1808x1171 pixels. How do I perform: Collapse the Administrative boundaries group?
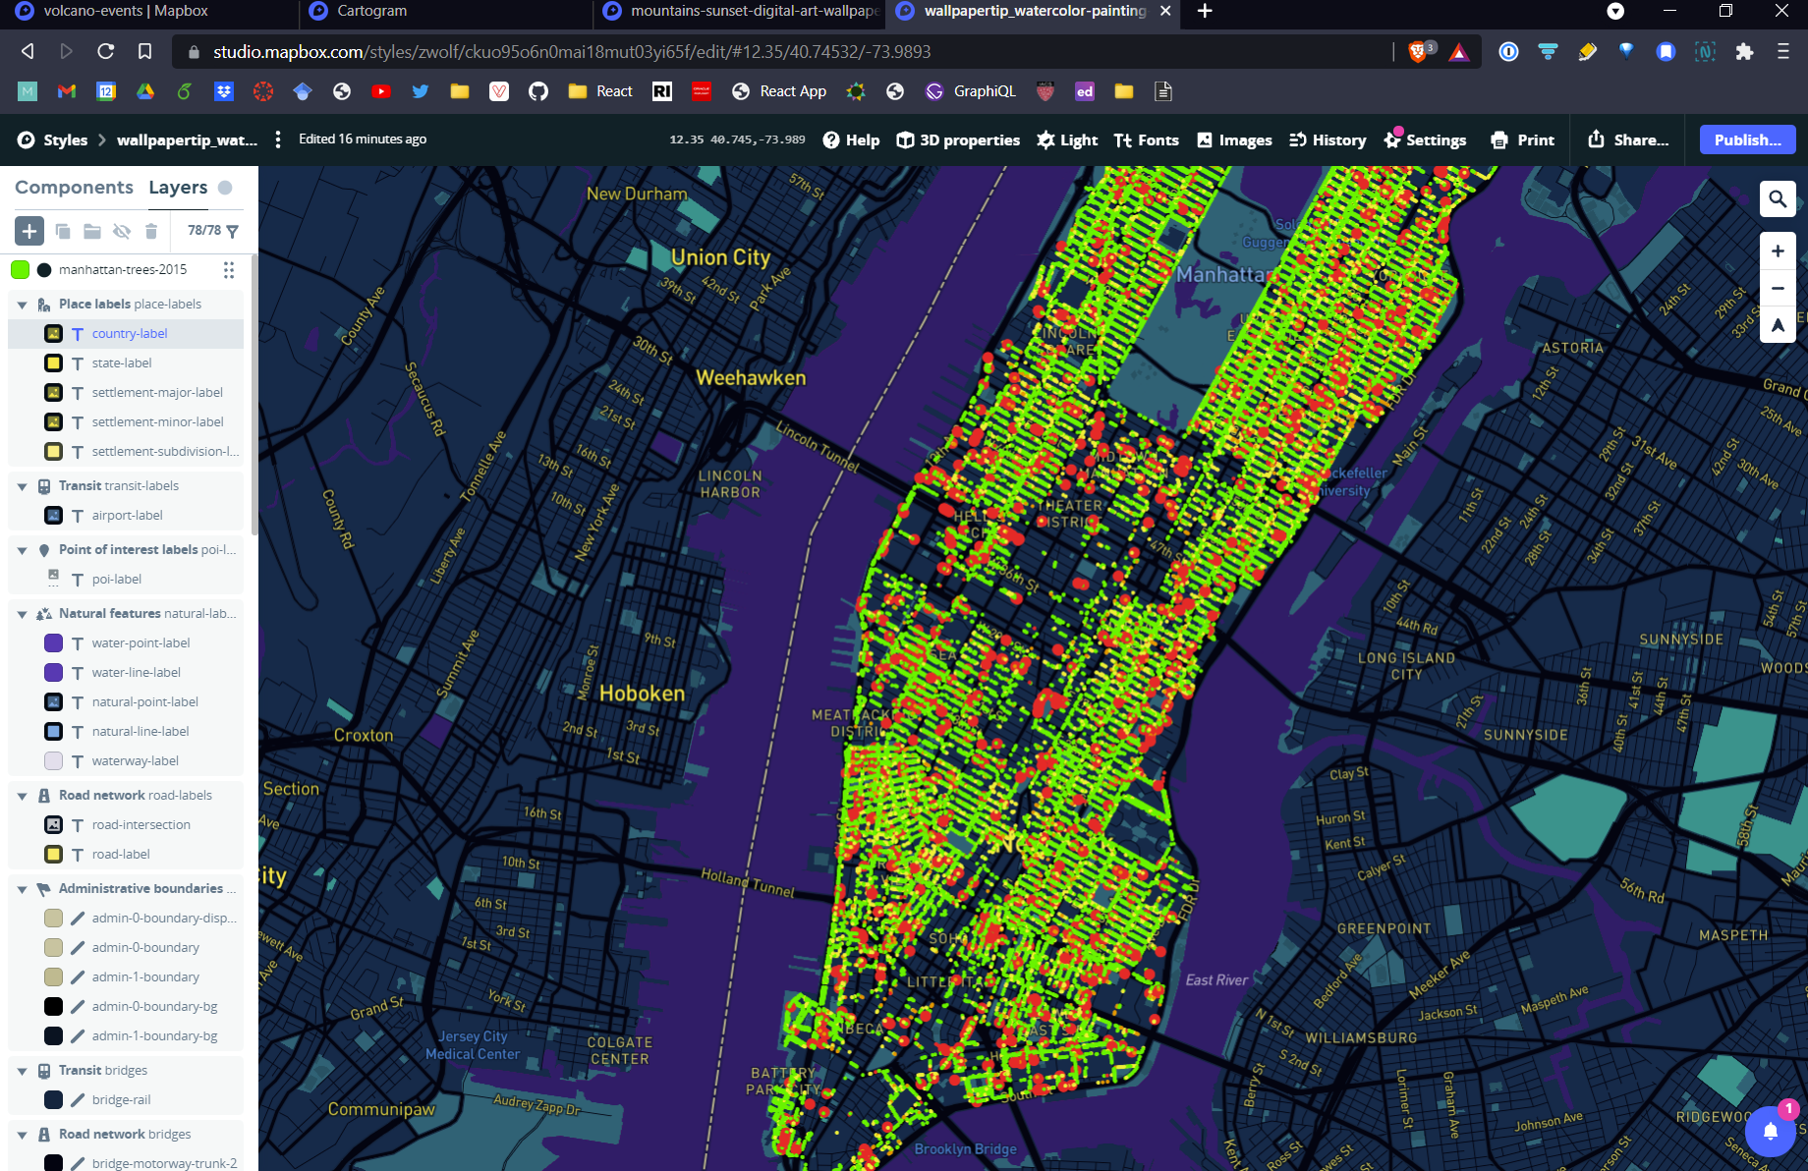coord(22,889)
